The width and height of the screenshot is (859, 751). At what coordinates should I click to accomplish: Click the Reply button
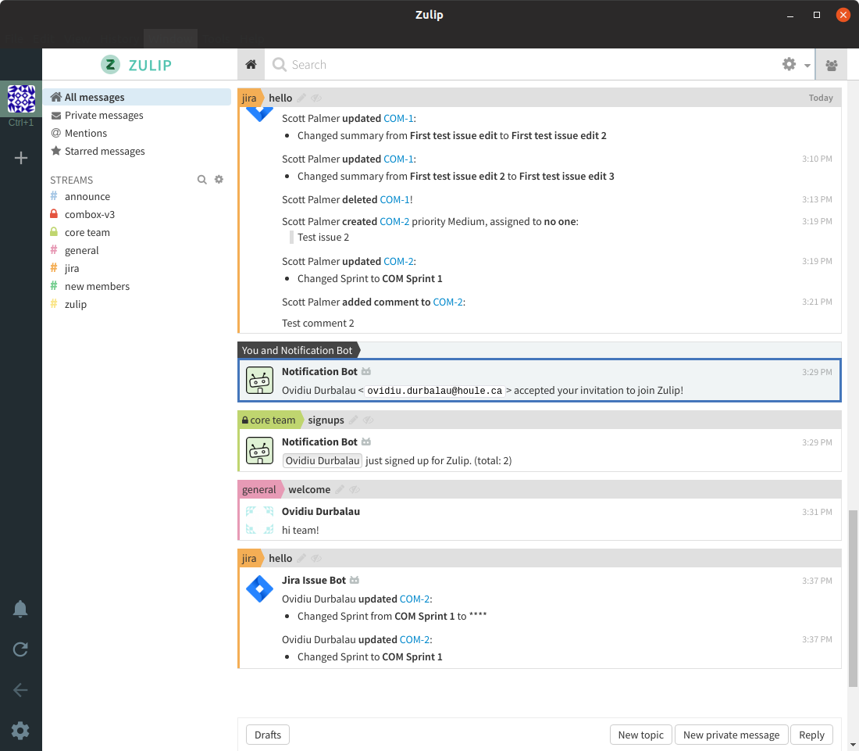pyautogui.click(x=811, y=735)
